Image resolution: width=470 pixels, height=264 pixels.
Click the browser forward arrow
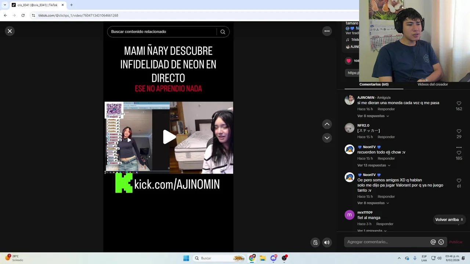[14, 15]
